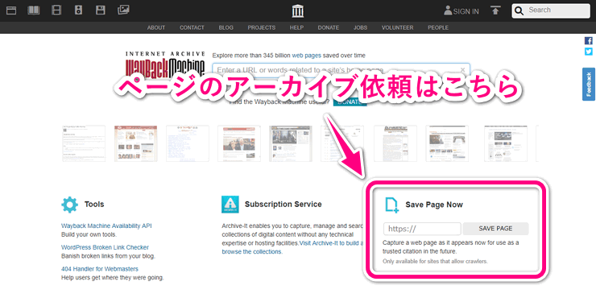Open the fifth site thumbnail in carousel
596x294 pixels.
coord(291,143)
